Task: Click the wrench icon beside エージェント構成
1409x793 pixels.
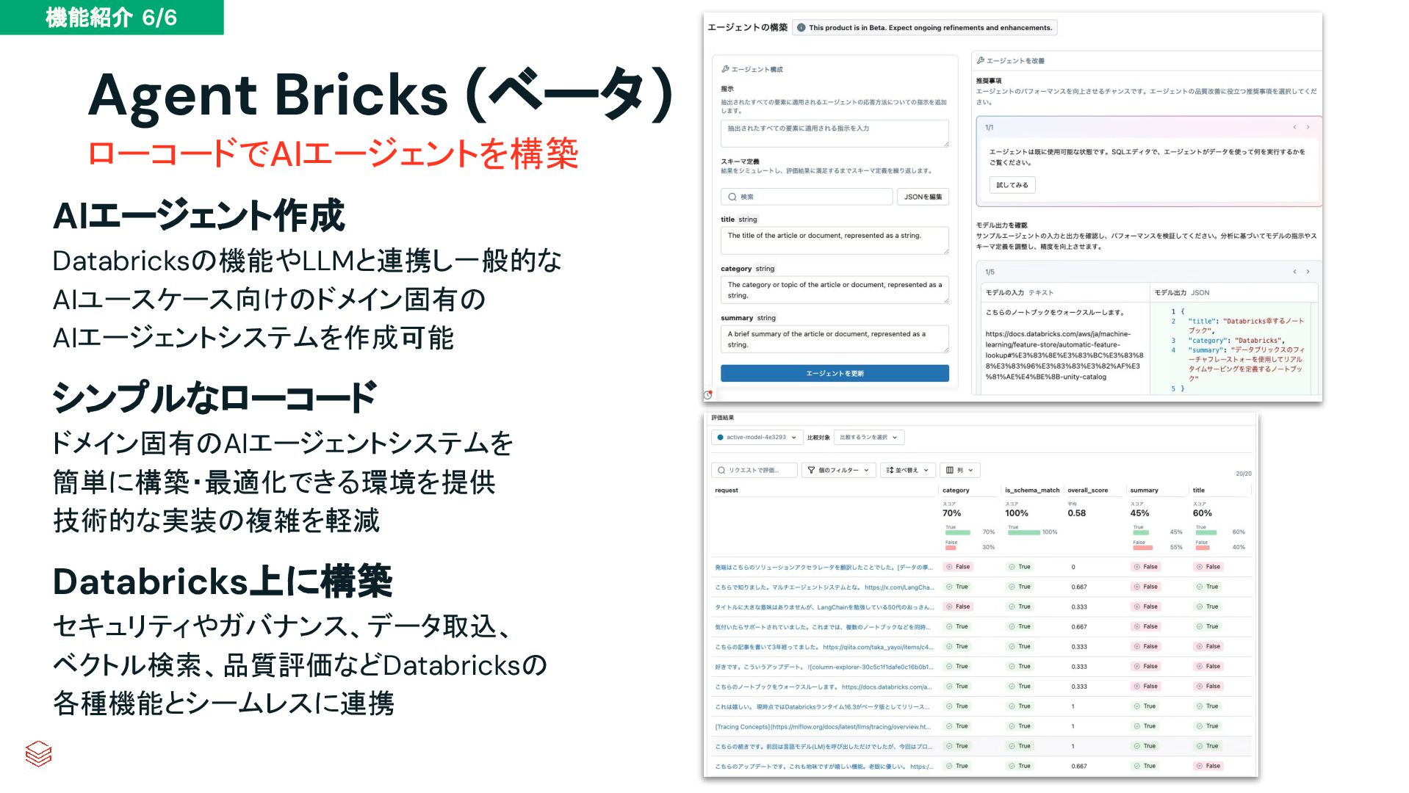Action: (725, 69)
